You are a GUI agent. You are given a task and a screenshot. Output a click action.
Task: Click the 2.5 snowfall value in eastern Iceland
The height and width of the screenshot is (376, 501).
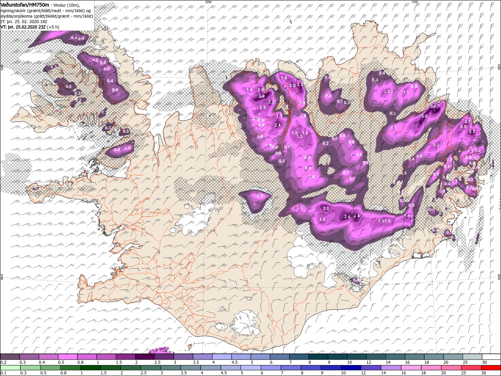472,132
